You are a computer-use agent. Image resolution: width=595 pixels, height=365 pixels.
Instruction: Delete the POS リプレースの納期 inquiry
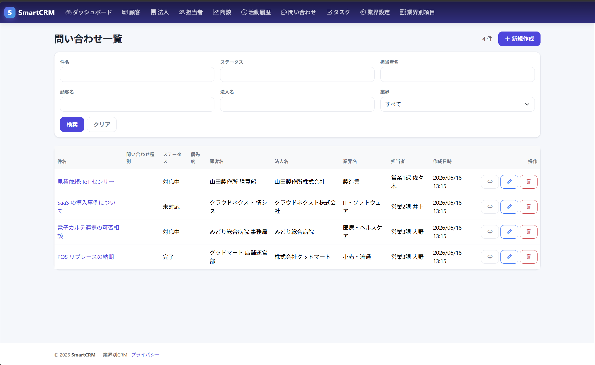[x=529, y=257]
